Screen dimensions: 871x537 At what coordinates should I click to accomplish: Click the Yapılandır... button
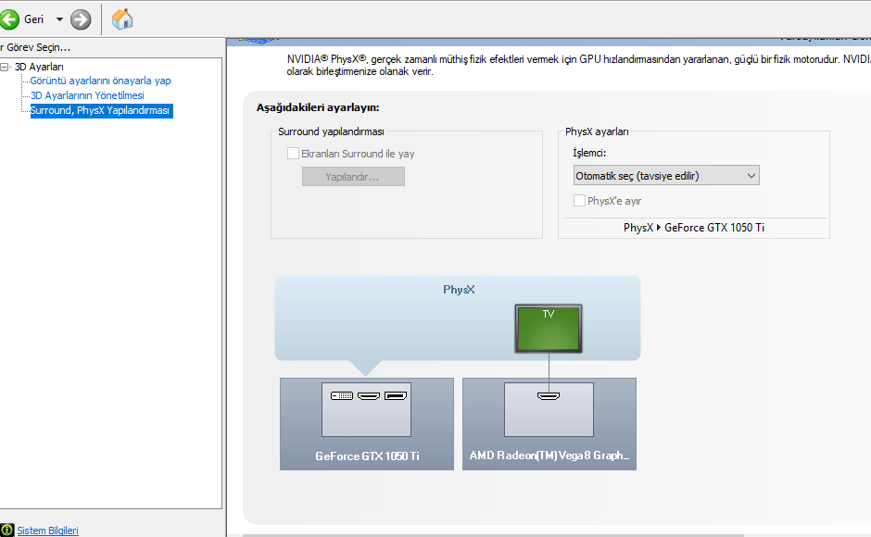353,177
